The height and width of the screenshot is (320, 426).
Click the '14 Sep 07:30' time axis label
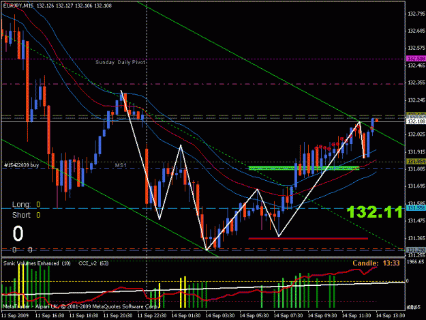(288, 315)
